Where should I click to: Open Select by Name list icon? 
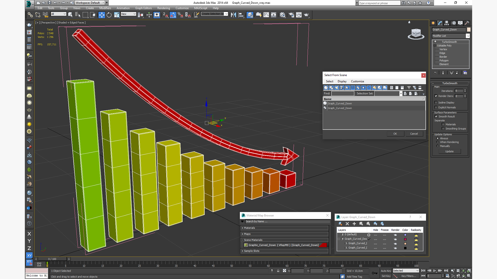click(77, 15)
